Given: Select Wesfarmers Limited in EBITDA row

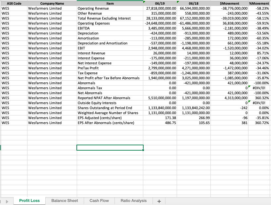Looking at the screenshot, I should pyautogui.click(x=52, y=29).
